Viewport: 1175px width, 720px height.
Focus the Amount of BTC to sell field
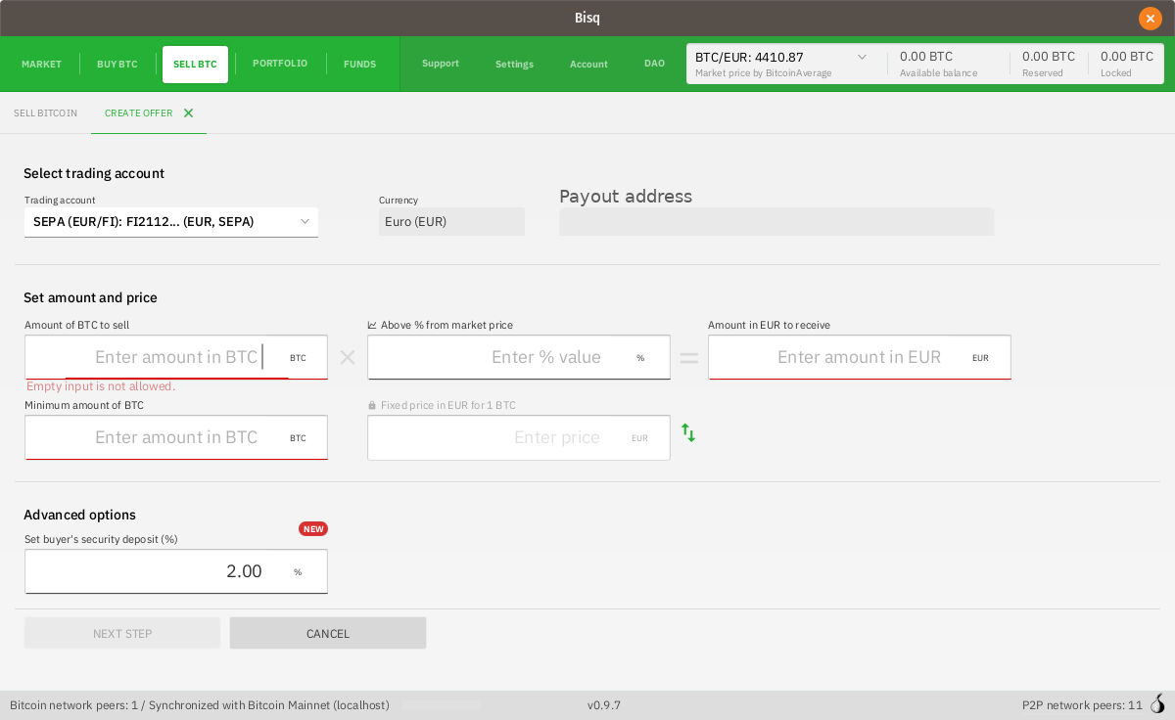click(176, 357)
